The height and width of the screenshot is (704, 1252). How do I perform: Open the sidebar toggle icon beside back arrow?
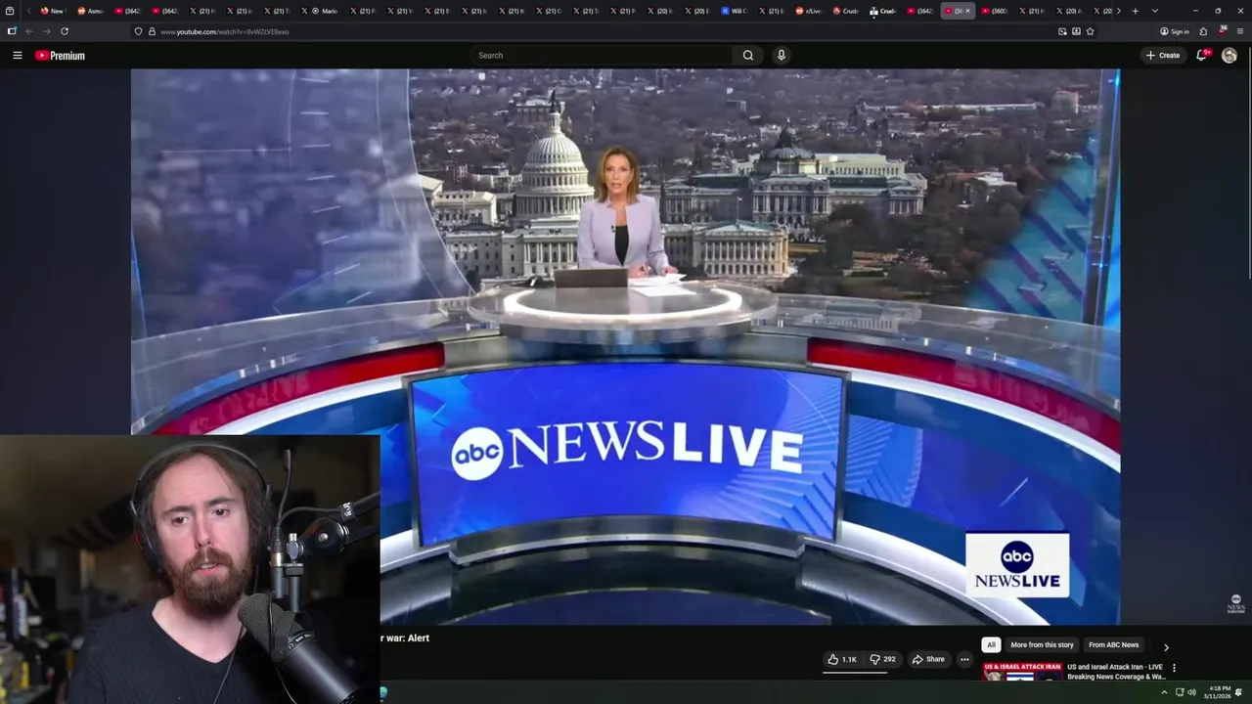click(12, 31)
